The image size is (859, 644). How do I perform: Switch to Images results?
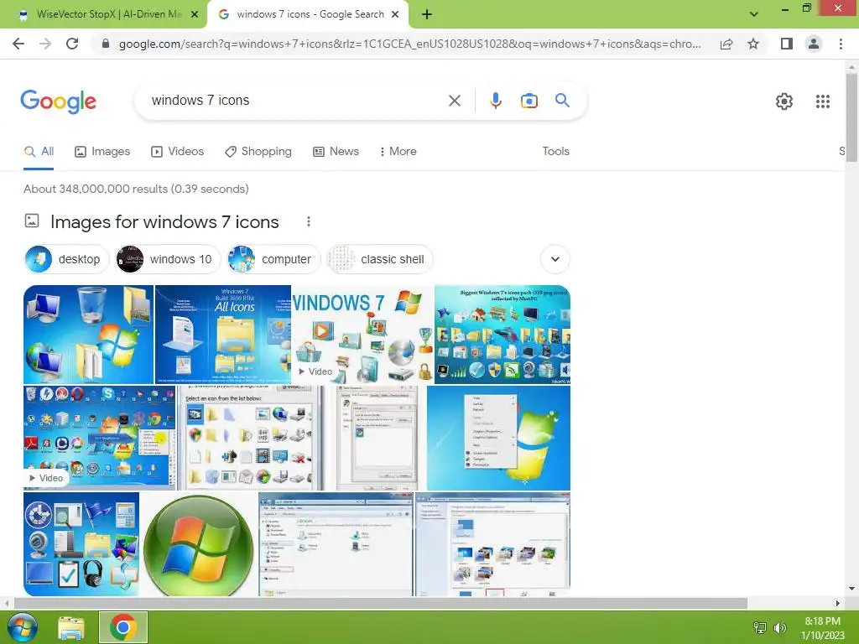pyautogui.click(x=102, y=151)
